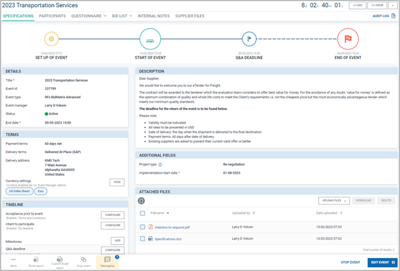Open the Upload Files dropdown
The width and height of the screenshot is (400, 271).
click(x=334, y=201)
